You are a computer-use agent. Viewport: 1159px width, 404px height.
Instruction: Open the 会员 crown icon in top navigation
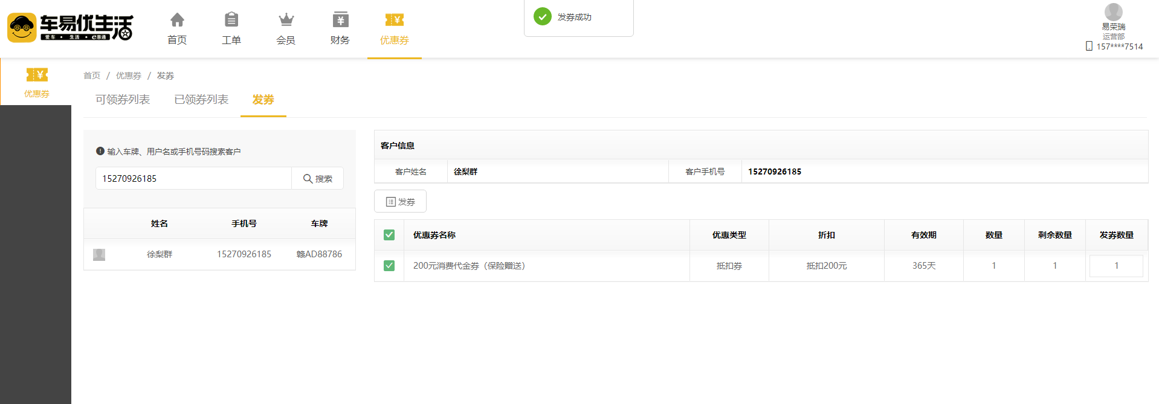(x=286, y=20)
